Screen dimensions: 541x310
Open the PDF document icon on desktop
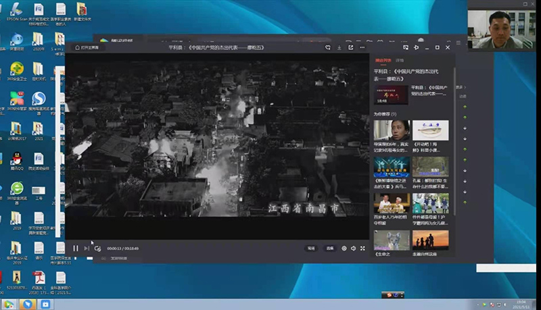tap(39, 282)
